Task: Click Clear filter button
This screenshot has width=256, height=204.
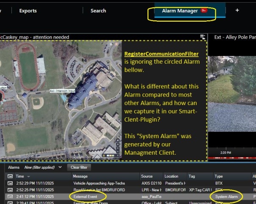Action: [78, 167]
